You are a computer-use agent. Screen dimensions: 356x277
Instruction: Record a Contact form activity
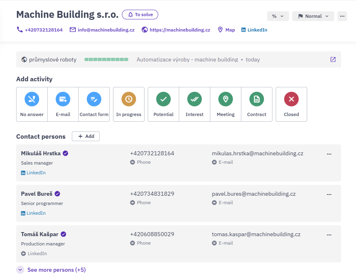(94, 104)
